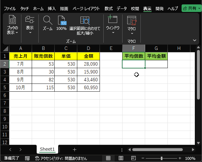Switch to Normal view icon
Screen dimensions: 202x162
click(x=108, y=158)
